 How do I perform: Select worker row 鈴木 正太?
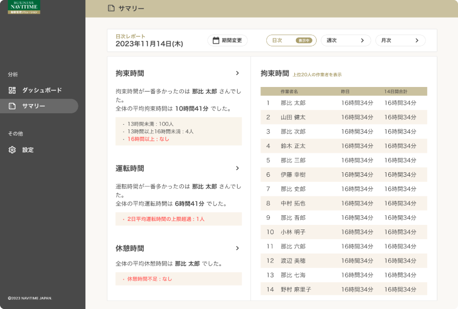(x=344, y=146)
